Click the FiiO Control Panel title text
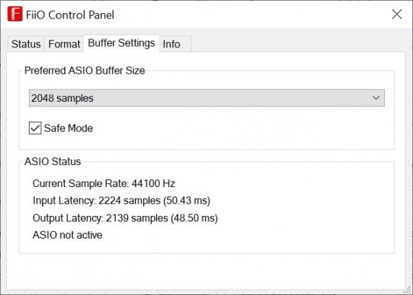Viewport: 413px width, 295px height. (72, 14)
